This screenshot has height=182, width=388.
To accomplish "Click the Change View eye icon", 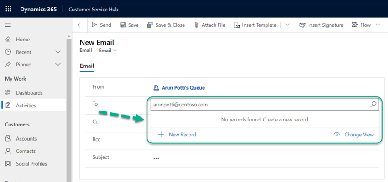I will [x=336, y=135].
